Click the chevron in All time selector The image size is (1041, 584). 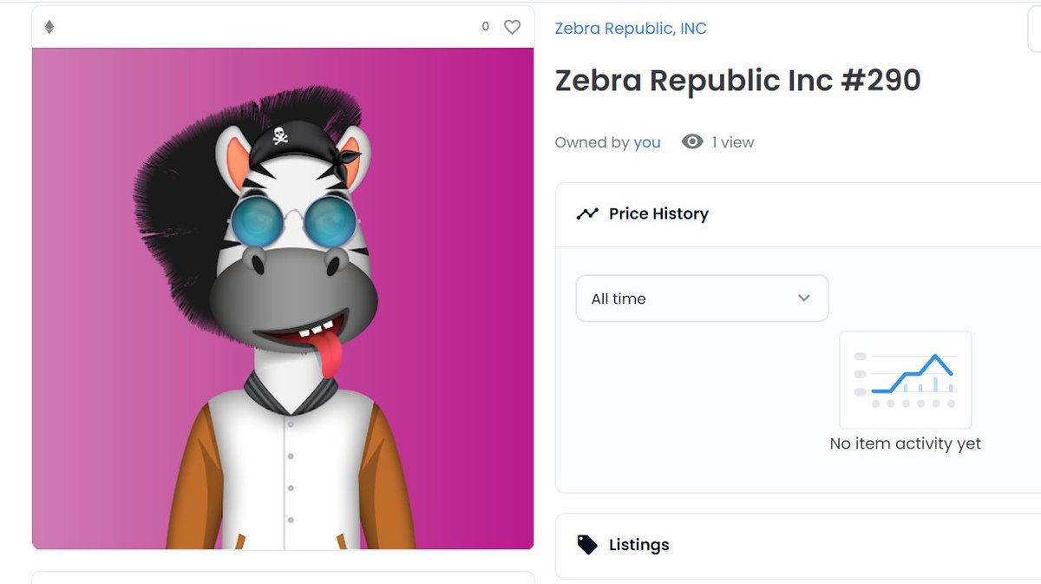tap(804, 299)
